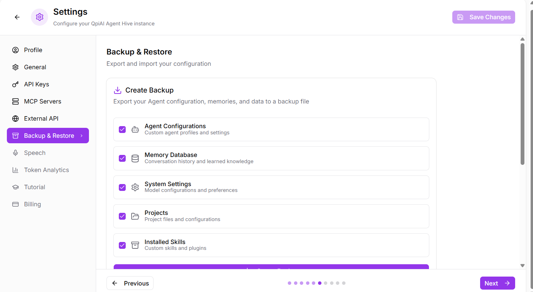
Task: Click the robot icon for Agent Configurations
Action: (135, 130)
